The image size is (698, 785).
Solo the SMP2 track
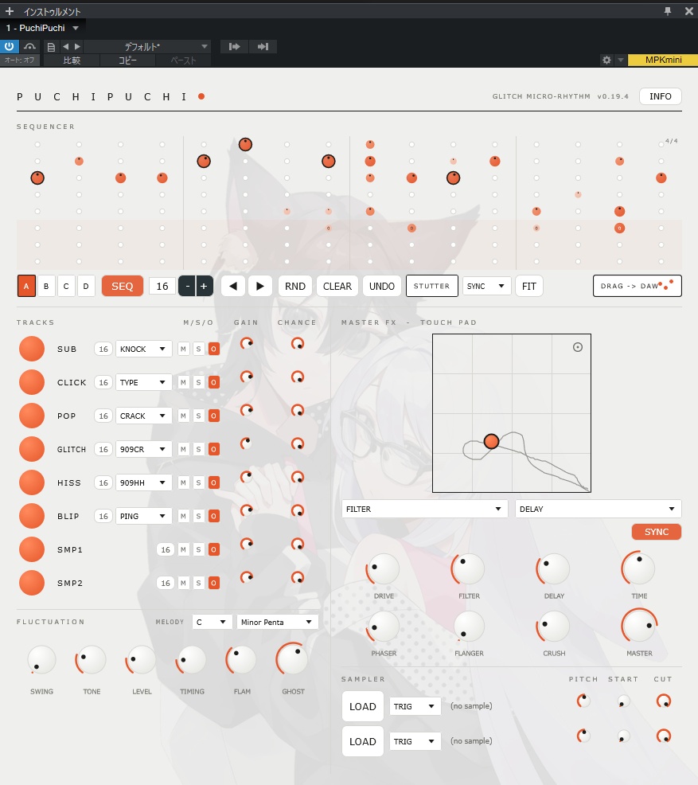(199, 583)
